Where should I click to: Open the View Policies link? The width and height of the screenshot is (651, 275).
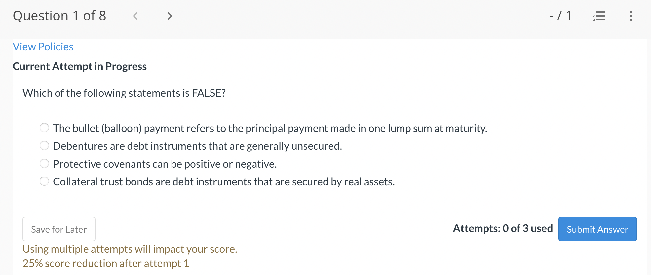[43, 47]
